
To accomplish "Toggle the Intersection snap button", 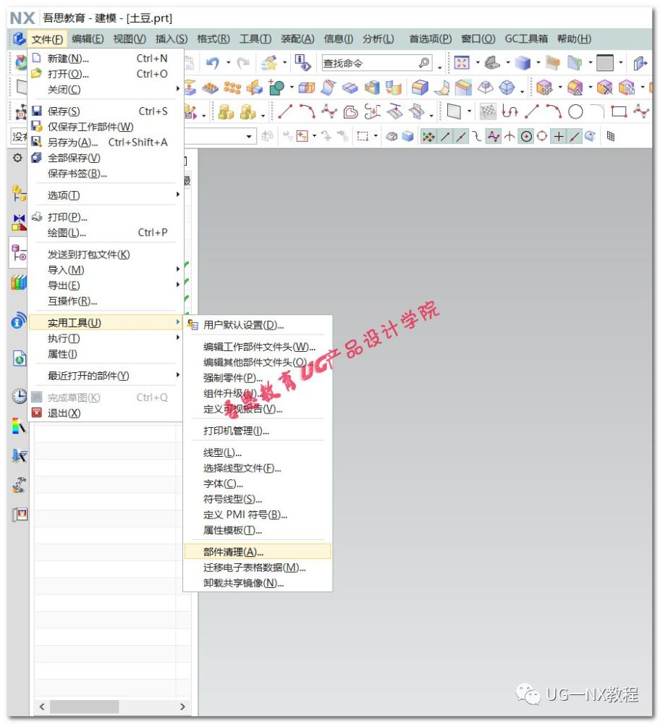I will pyautogui.click(x=509, y=136).
